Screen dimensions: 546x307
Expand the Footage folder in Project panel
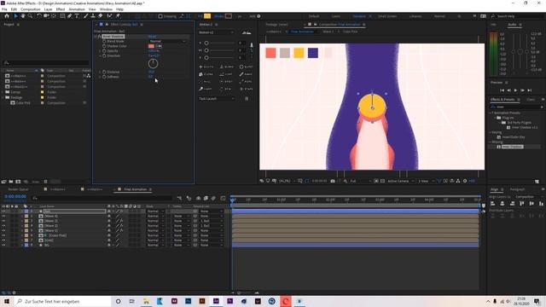[x=3, y=97]
